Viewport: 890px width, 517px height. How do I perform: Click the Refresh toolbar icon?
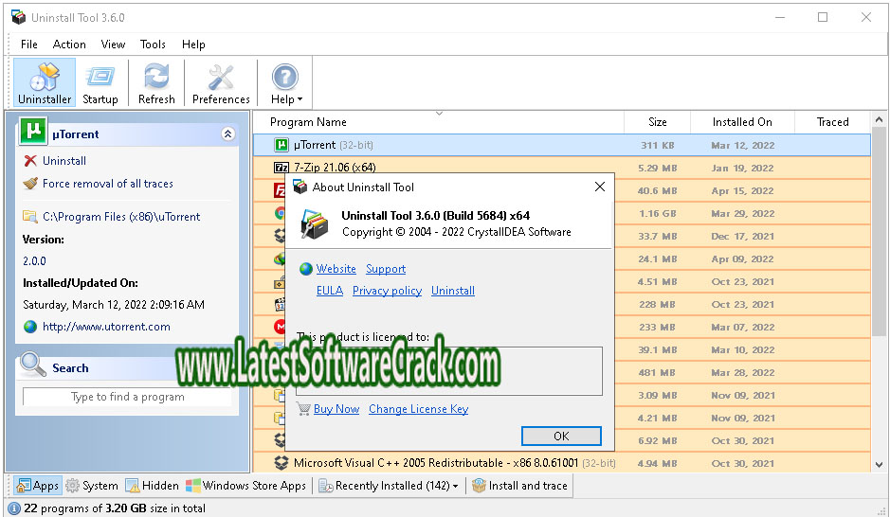pos(156,82)
